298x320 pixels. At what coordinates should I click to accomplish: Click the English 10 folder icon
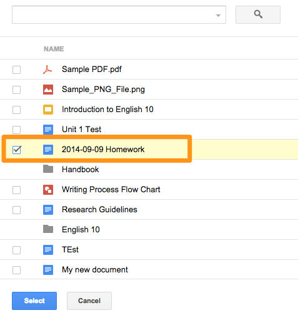48,229
